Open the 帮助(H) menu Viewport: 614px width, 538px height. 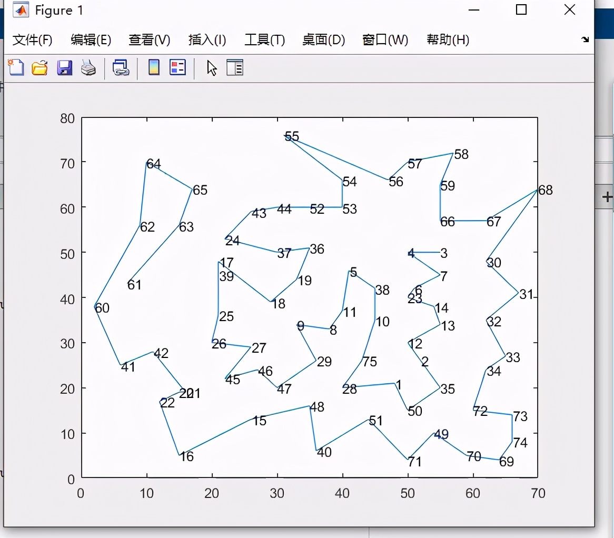pos(448,40)
